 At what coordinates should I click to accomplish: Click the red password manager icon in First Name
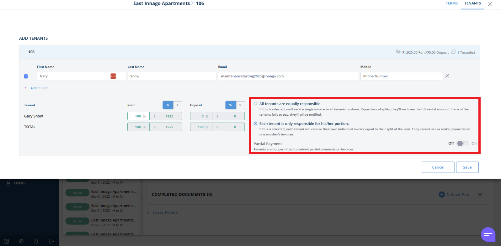[x=113, y=76]
